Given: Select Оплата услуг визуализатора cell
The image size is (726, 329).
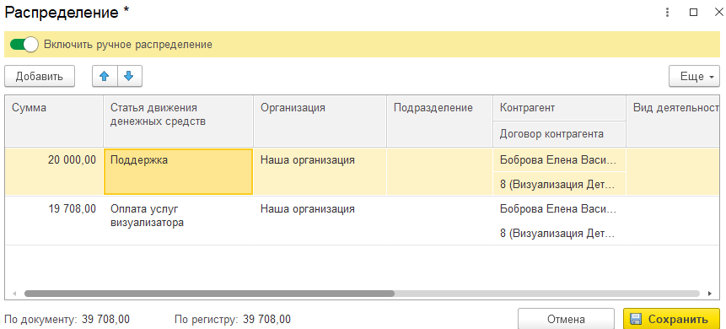Looking at the screenshot, I should (x=178, y=220).
